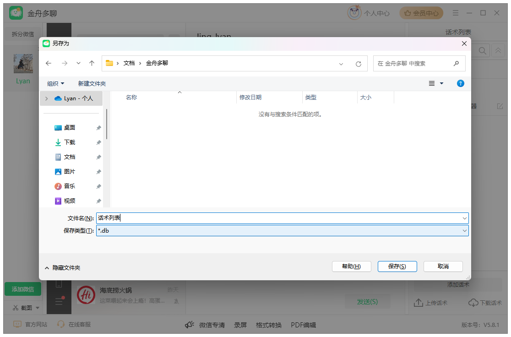Collapse the 话术列表 panel with up chevrons
Viewport: 511px width, 337px height.
[x=498, y=51]
